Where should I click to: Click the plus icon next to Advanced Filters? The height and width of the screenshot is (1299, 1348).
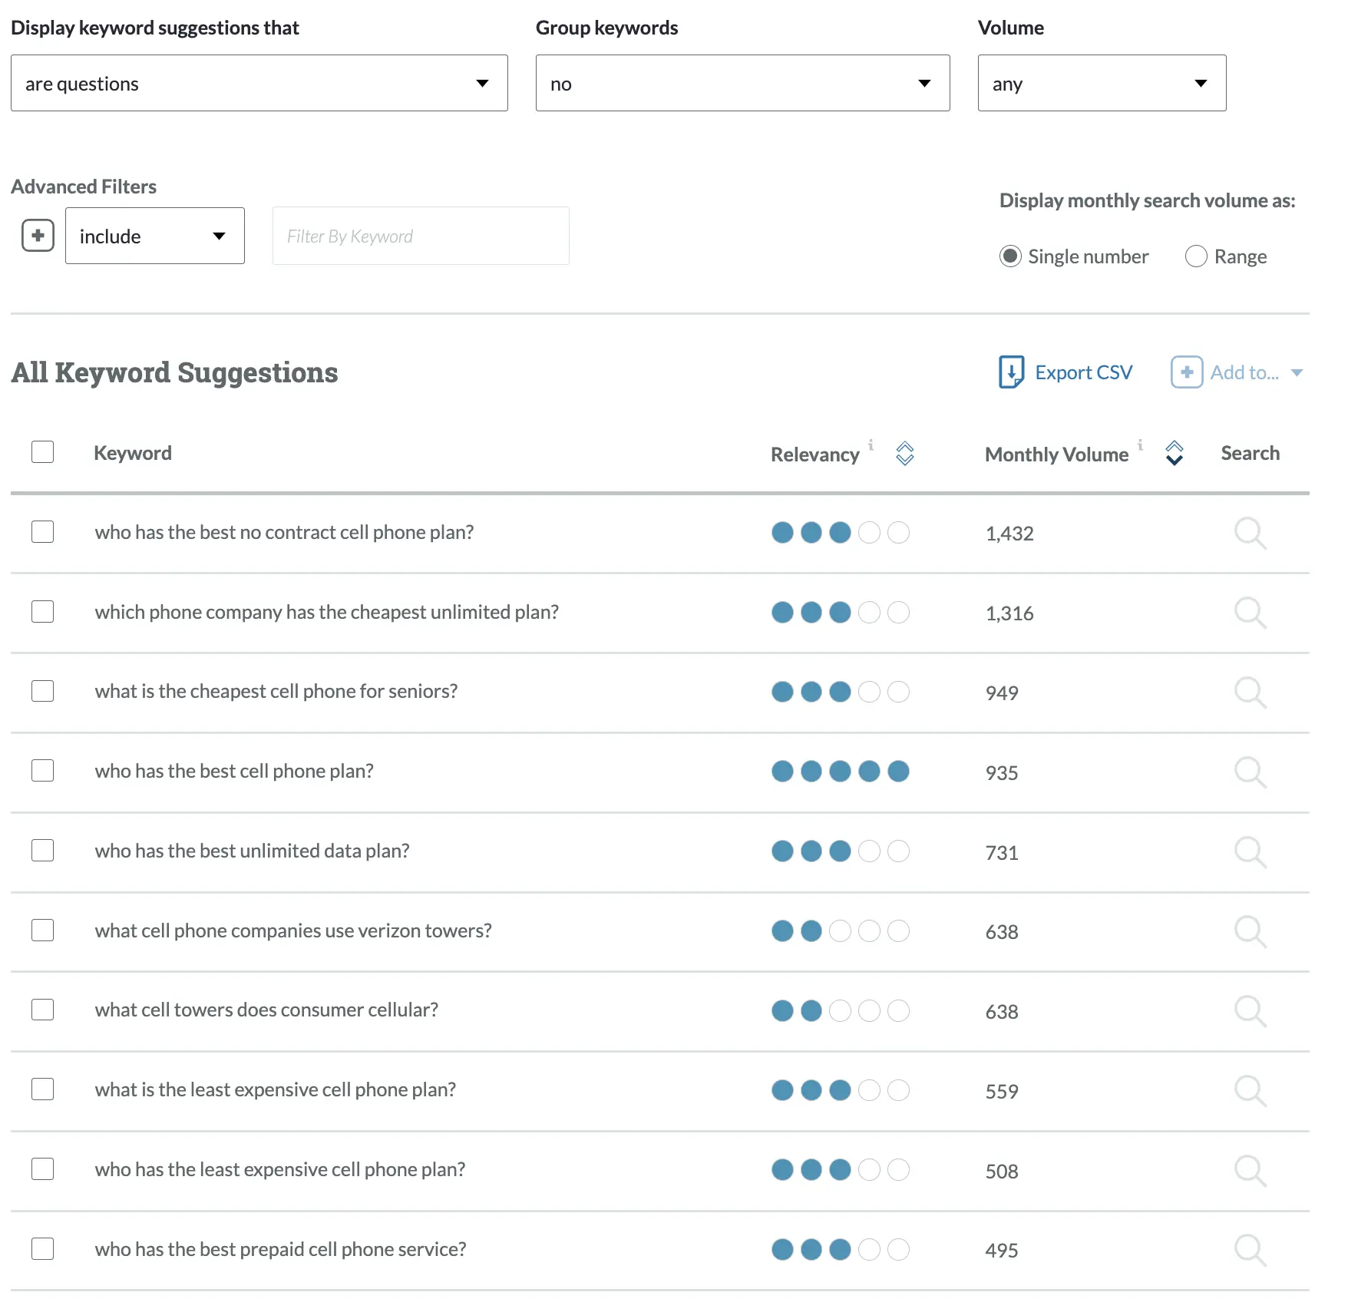click(x=37, y=236)
